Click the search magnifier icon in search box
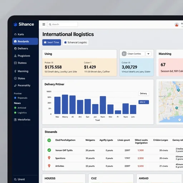Image resolution: width=183 pixels, height=183 pixels. coord(50,24)
